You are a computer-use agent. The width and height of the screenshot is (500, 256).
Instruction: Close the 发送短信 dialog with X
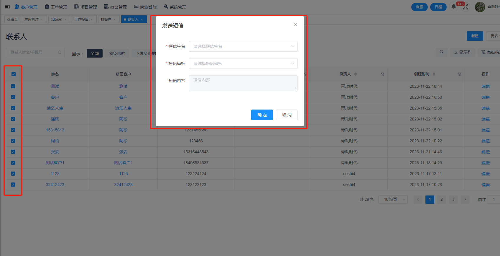(x=295, y=25)
